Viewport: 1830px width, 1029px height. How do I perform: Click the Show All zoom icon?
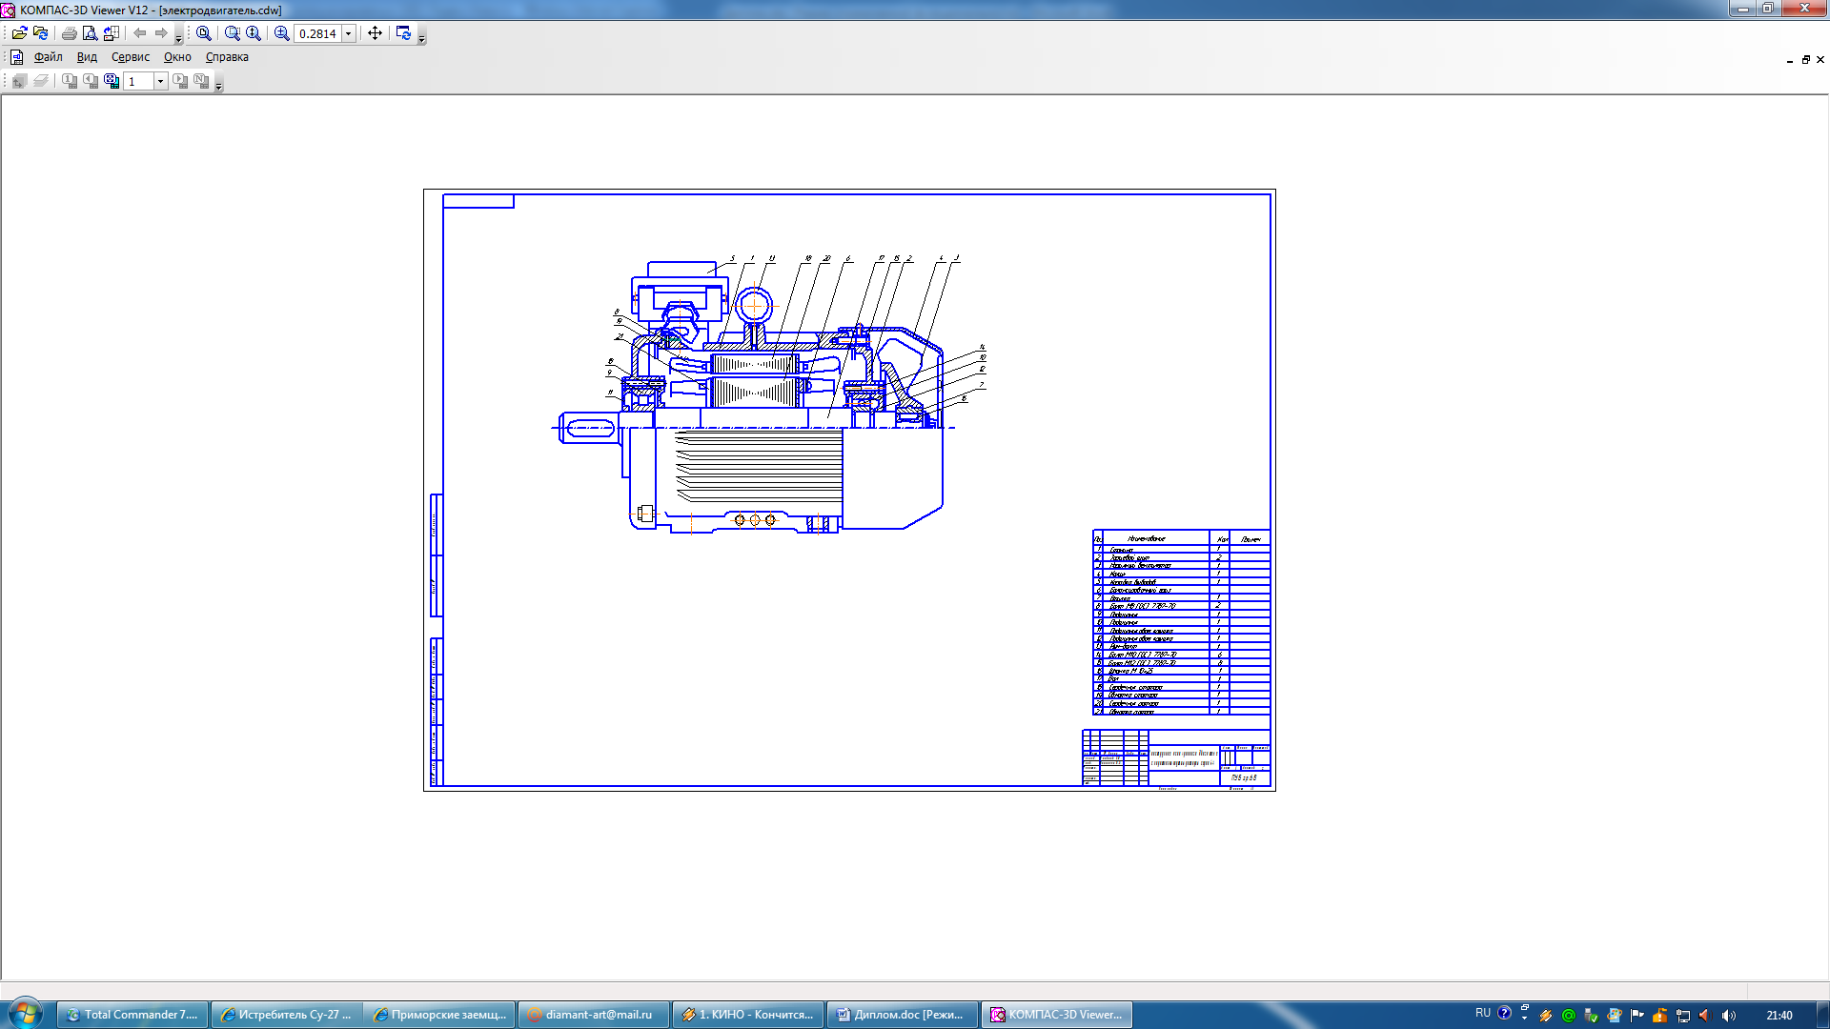pyautogui.click(x=203, y=33)
